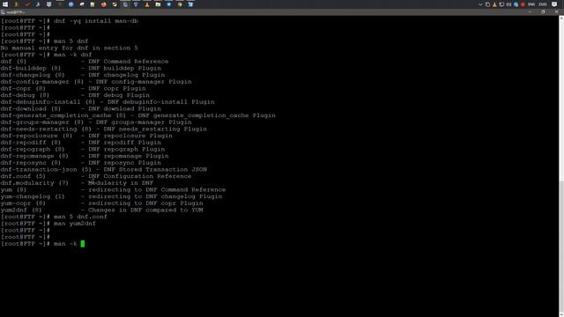Click the 'man yum2dnf' command line

pos(48,224)
